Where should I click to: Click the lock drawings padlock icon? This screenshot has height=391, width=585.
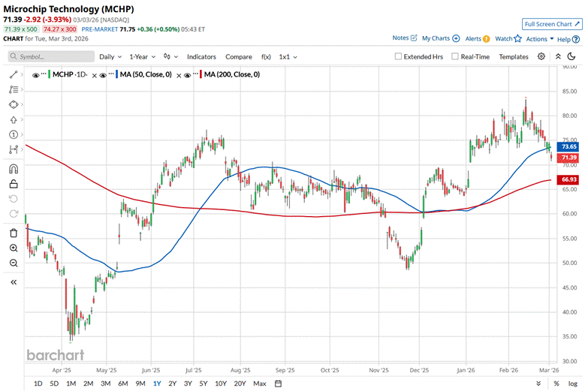click(14, 184)
